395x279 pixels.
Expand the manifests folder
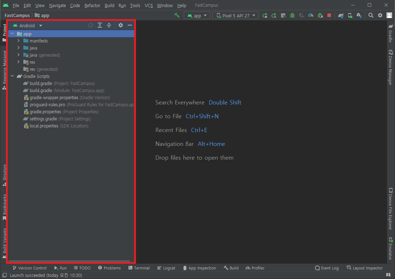(x=18, y=41)
